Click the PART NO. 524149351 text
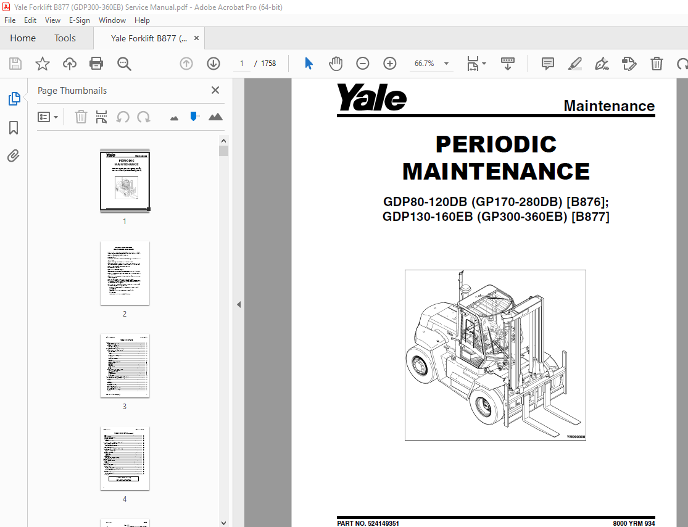This screenshot has height=527, width=688. 368,523
